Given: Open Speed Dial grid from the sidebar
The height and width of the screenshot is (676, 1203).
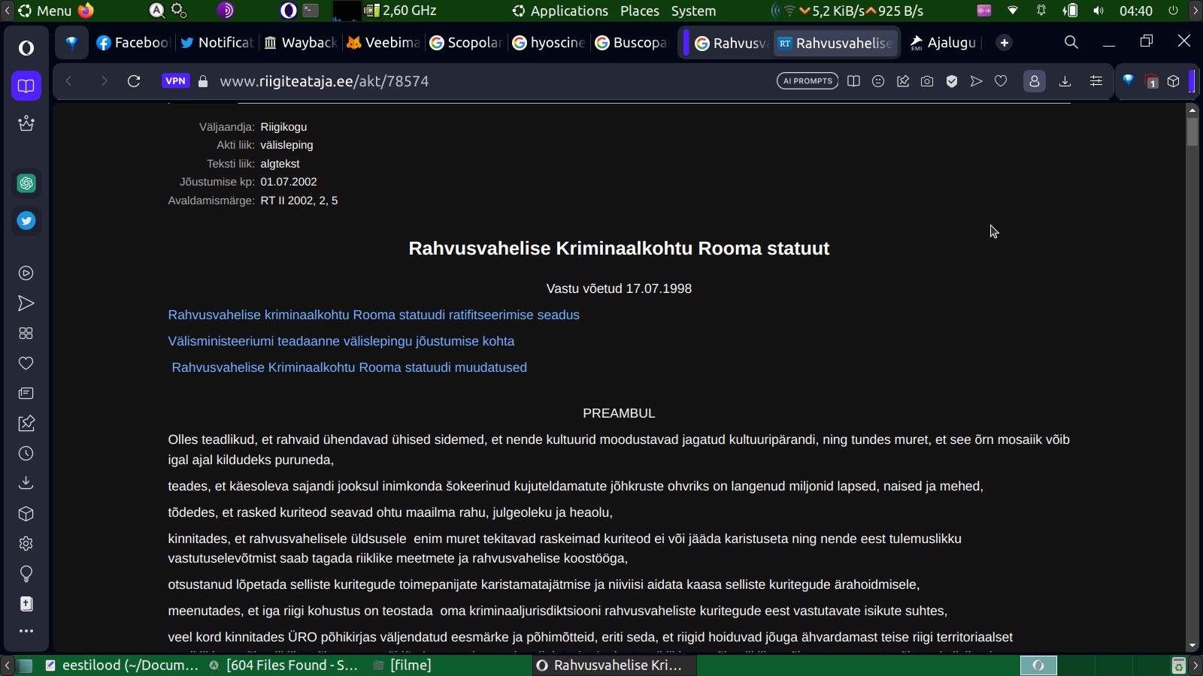Looking at the screenshot, I should click(26, 333).
